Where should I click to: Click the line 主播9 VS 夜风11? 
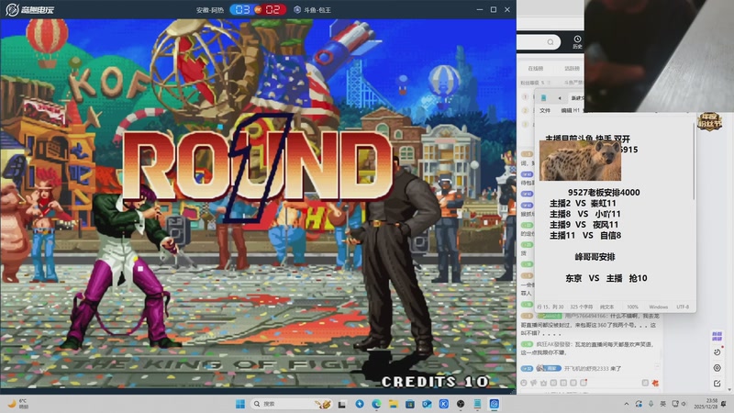584,225
